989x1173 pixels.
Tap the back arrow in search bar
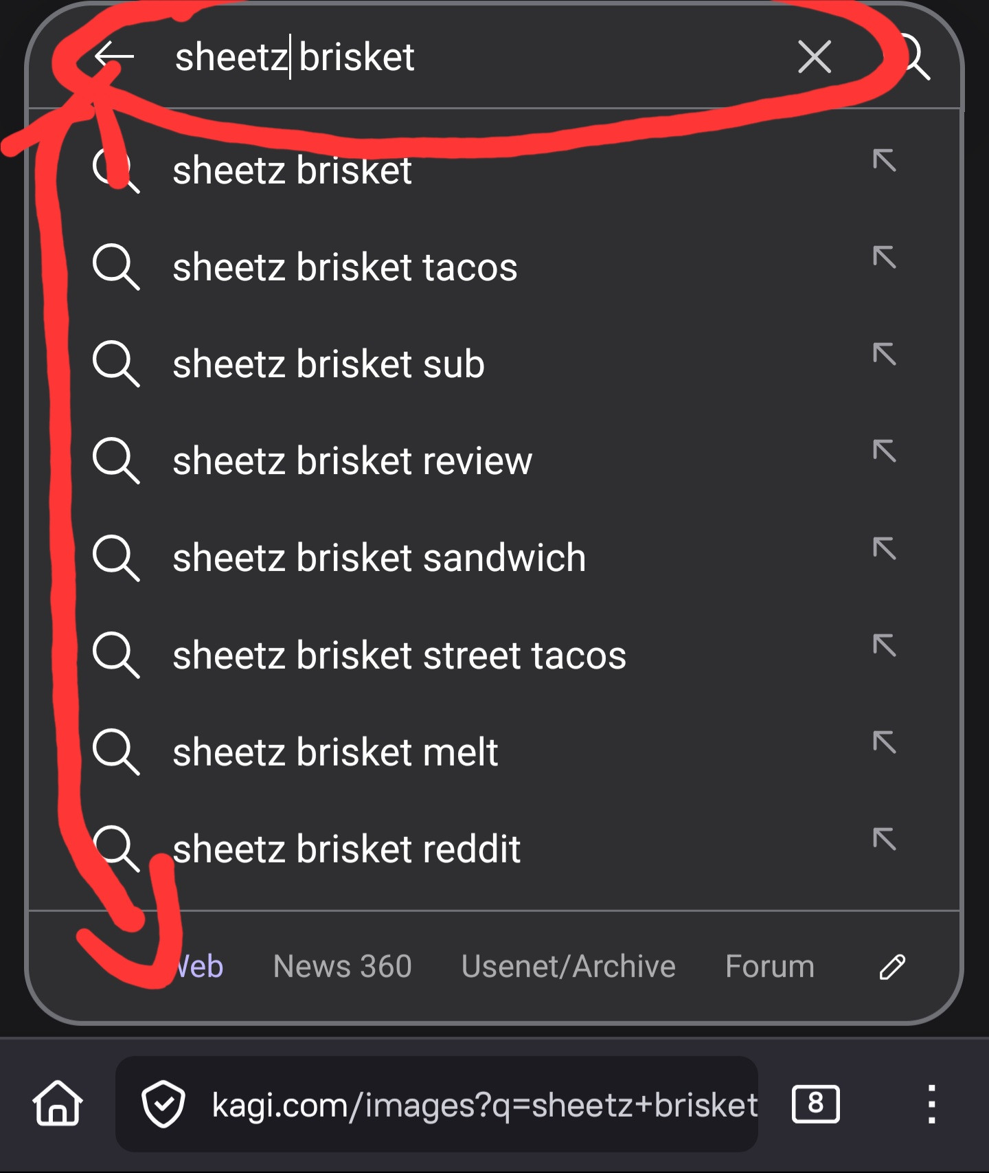point(114,56)
